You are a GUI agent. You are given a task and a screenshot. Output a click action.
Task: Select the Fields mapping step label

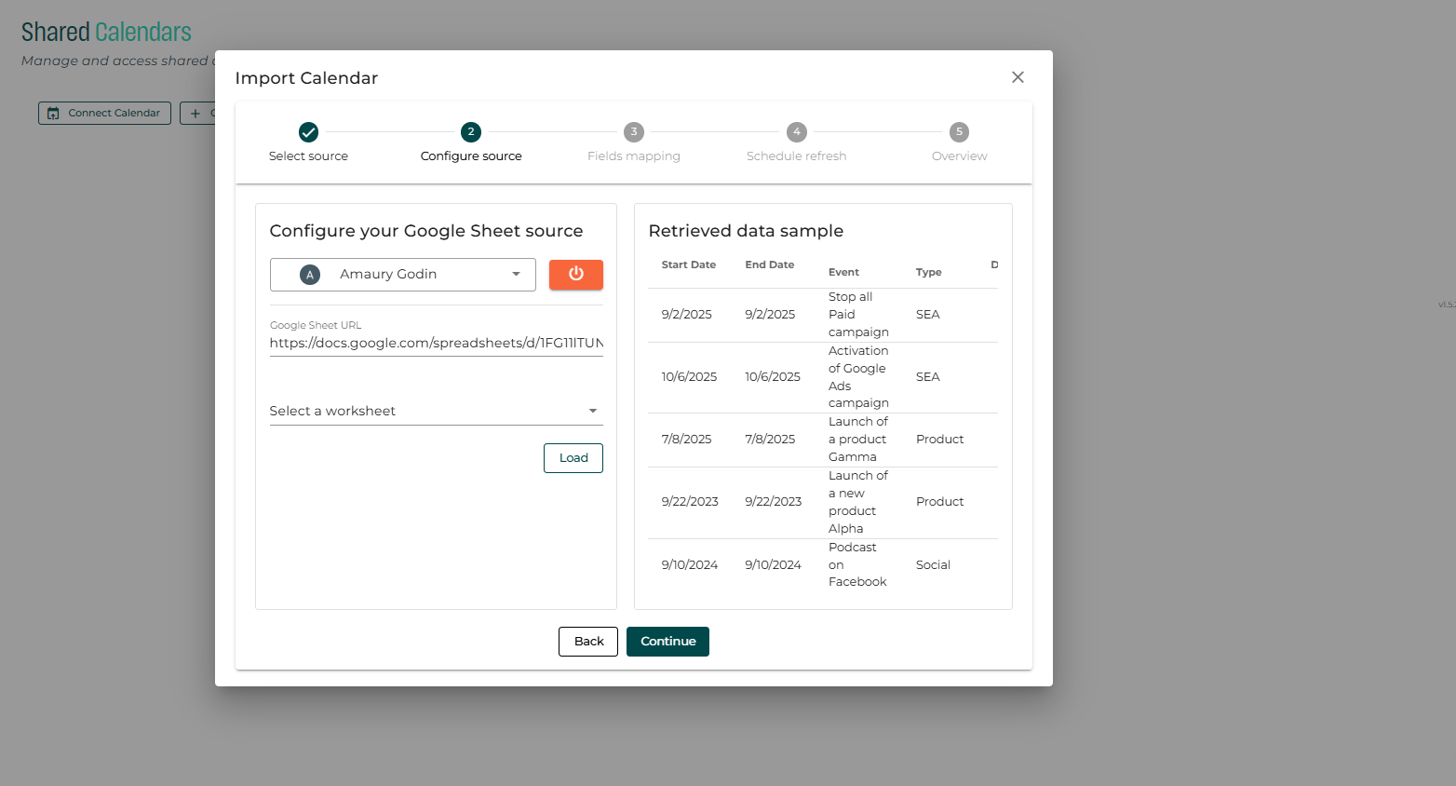click(634, 156)
